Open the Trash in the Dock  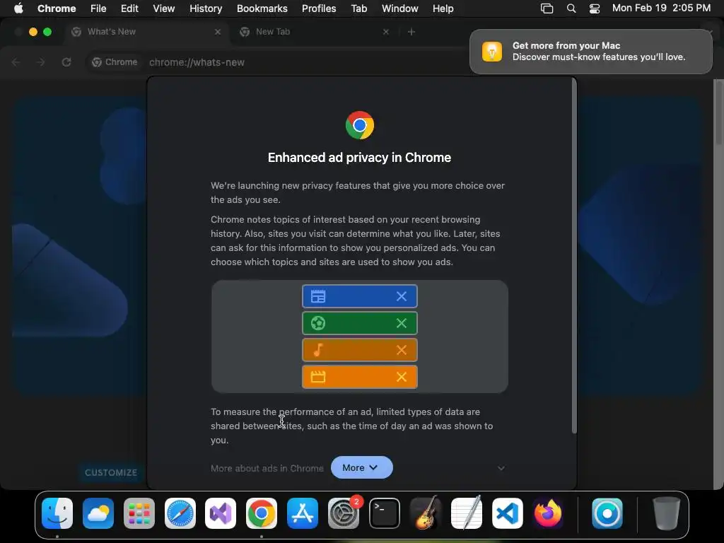tap(666, 513)
